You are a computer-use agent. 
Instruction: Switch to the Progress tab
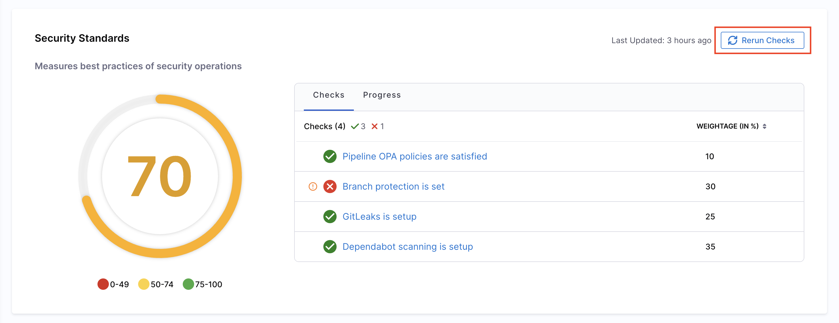pyautogui.click(x=382, y=95)
